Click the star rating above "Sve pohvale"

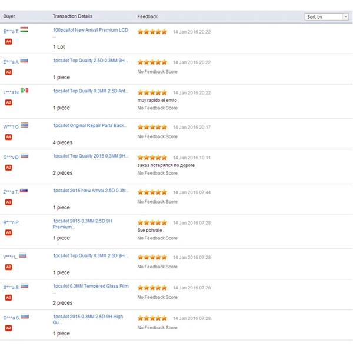152,223
